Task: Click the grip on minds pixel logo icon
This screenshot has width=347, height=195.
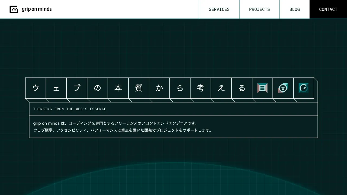Action: pos(14,9)
